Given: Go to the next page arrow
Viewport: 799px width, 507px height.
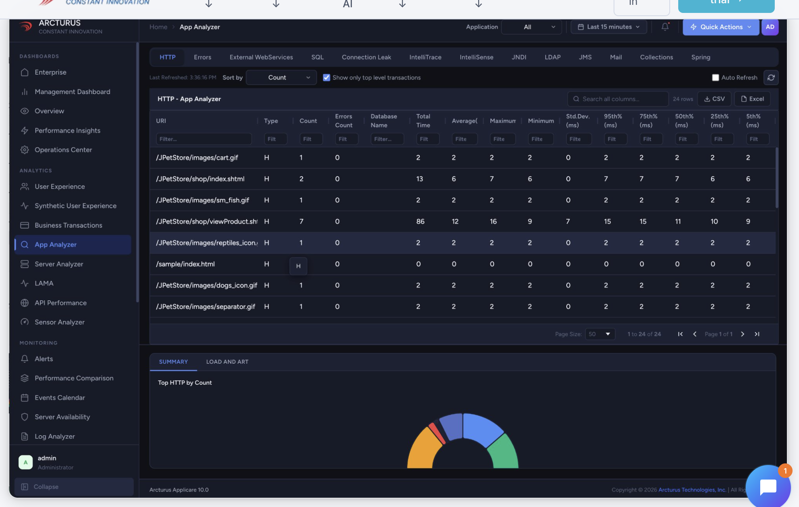Looking at the screenshot, I should click(x=742, y=334).
